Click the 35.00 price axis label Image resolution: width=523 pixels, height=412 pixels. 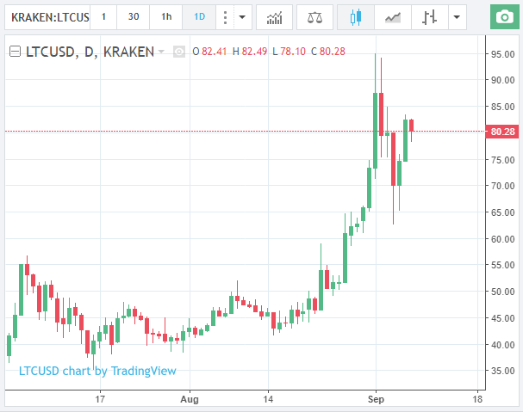click(502, 371)
